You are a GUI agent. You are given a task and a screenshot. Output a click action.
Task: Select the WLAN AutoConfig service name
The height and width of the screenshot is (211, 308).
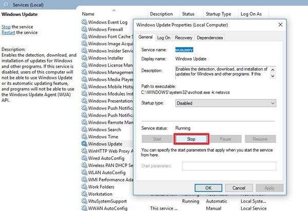tap(107, 173)
